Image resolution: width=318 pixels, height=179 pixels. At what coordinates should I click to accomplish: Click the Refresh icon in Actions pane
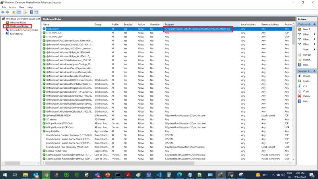(x=300, y=55)
